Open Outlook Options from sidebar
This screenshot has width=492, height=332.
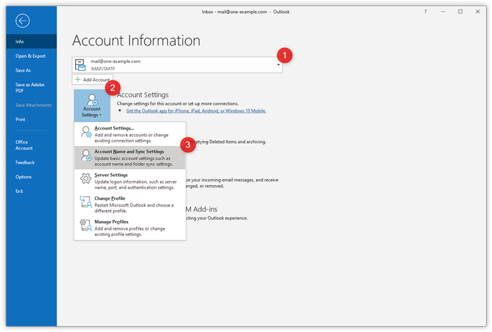31,177
